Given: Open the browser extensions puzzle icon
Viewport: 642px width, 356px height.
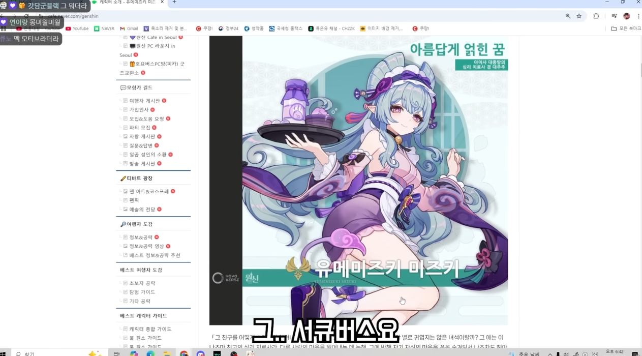Looking at the screenshot, I should [596, 16].
